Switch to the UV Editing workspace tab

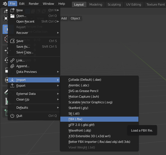134,5
